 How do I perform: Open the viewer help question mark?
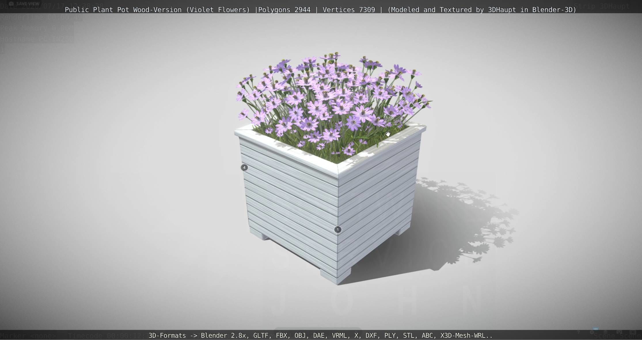tap(579, 332)
